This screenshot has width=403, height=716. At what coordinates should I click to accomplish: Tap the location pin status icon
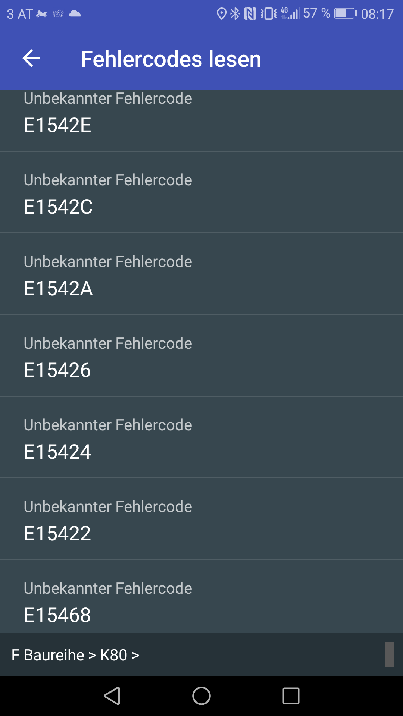pyautogui.click(x=222, y=14)
